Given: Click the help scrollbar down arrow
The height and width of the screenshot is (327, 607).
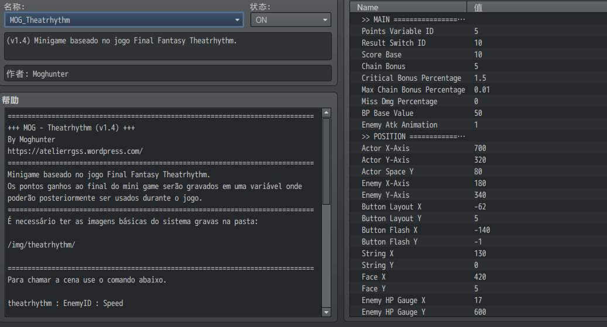Looking at the screenshot, I should click(327, 312).
